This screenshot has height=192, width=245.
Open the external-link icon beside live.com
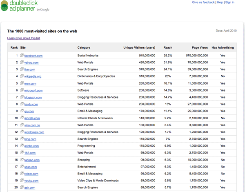tap(22, 69)
